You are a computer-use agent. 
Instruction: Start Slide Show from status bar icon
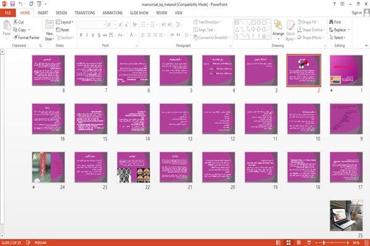click(309, 242)
